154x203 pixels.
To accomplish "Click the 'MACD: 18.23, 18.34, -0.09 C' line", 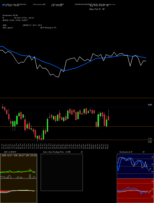I will point(15,20).
